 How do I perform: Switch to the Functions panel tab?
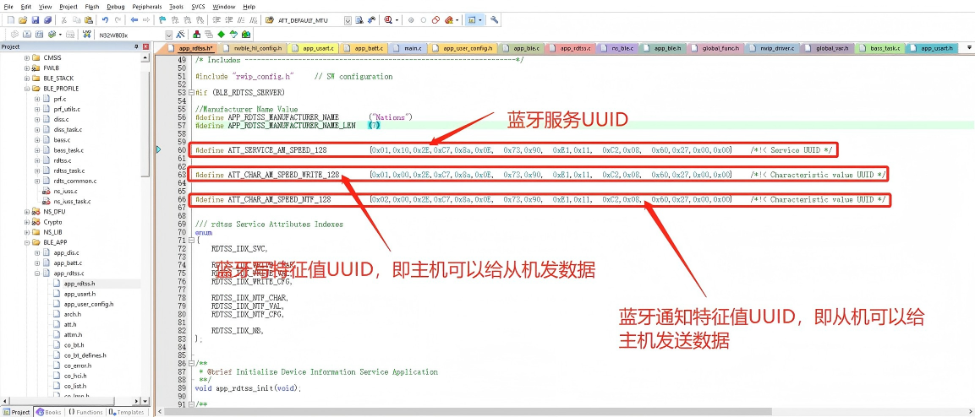86,412
